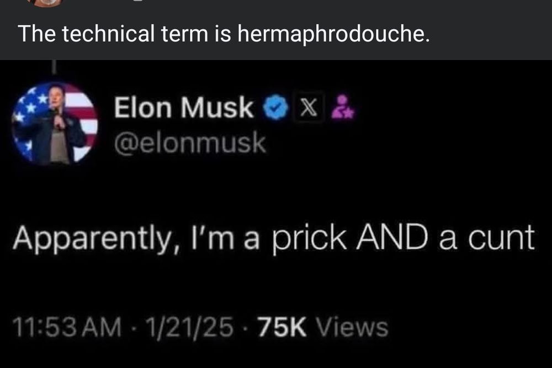Click the @elonmusk handle
Screen dimensions: 552x368
[189, 143]
